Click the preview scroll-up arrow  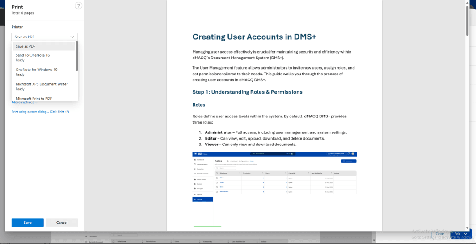click(468, 2)
